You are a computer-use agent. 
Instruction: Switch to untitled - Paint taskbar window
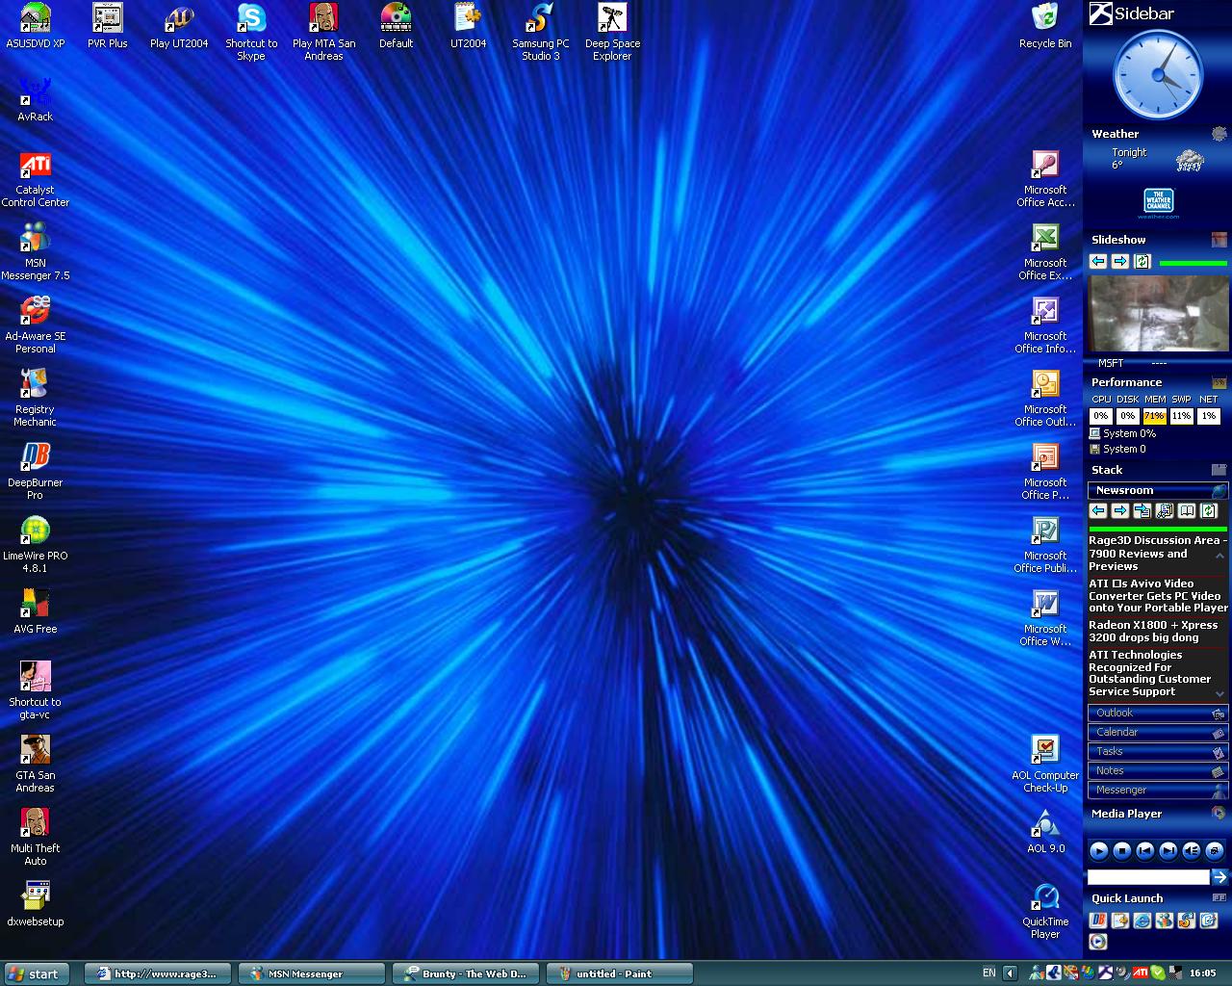619,973
